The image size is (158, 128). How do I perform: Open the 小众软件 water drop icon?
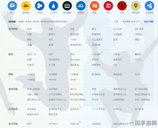coord(53,6)
